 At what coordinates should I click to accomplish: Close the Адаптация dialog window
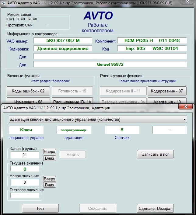(186, 106)
